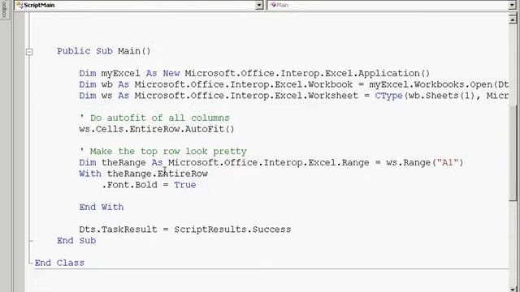The width and height of the screenshot is (520, 292).
Task: Click the vertical scrollbar thumb
Action: (x=513, y=153)
